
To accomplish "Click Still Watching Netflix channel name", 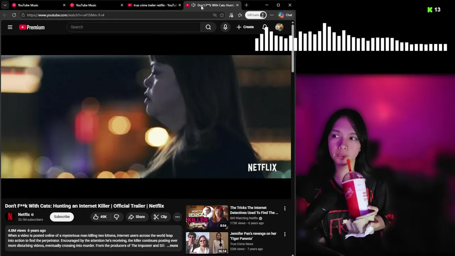I will (x=244, y=218).
